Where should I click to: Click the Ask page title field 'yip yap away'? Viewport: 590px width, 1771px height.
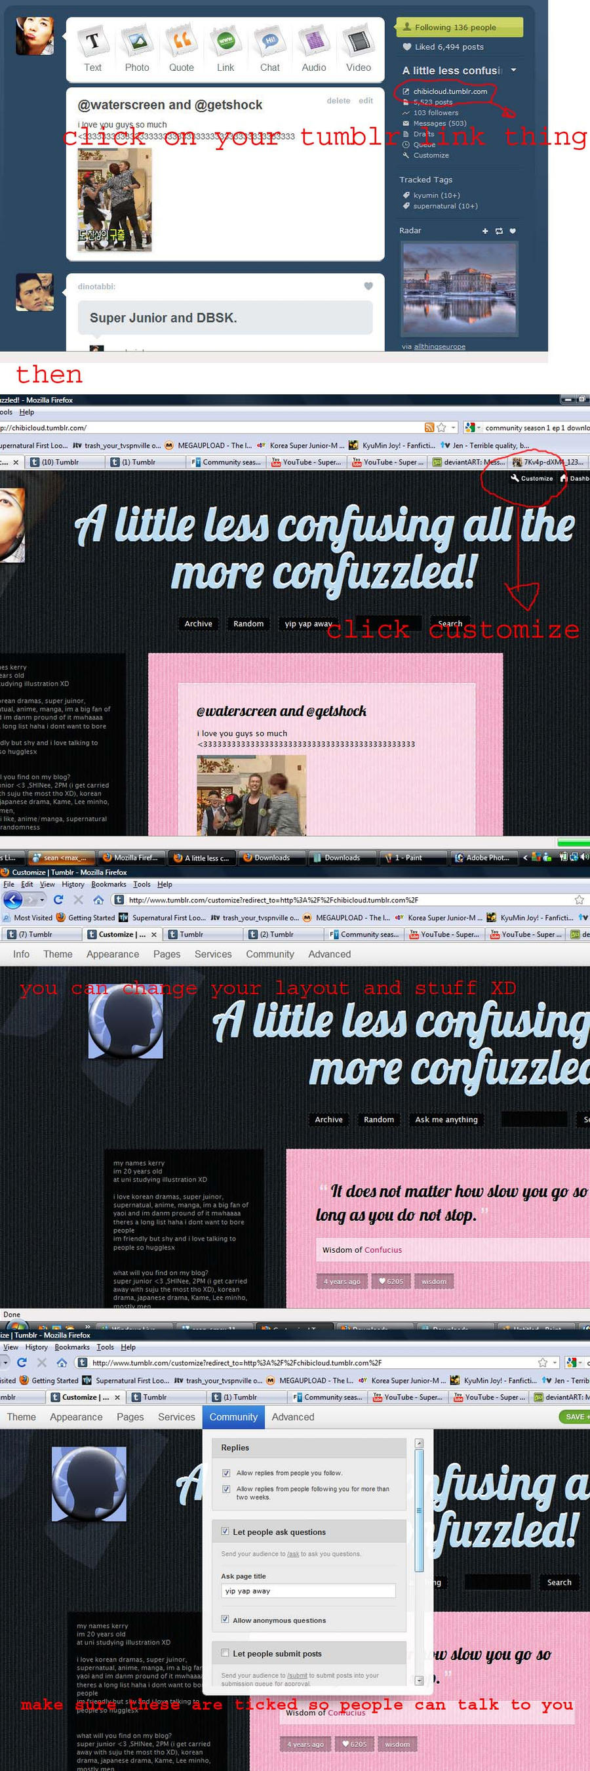click(307, 1591)
